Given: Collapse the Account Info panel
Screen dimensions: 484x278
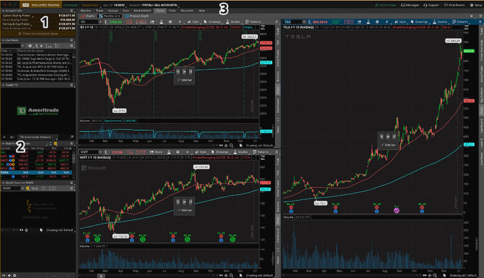Looking at the screenshot, I should click(3, 11).
